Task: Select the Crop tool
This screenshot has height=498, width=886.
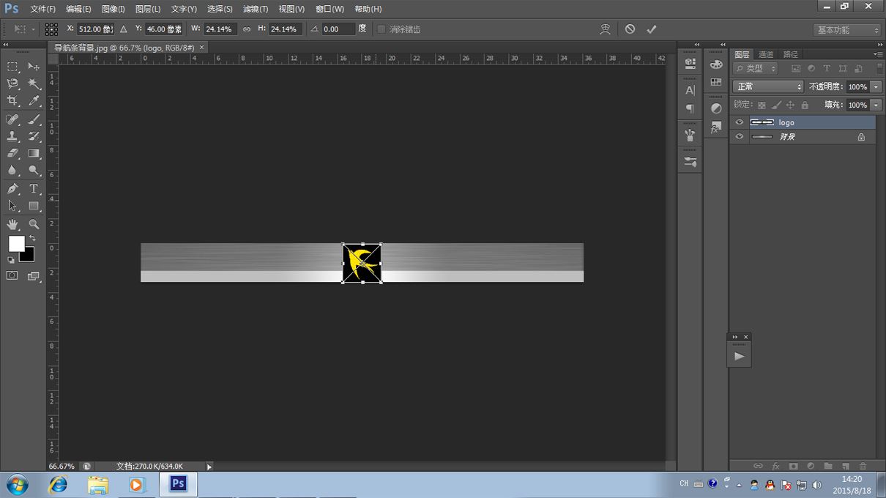Action: point(12,101)
